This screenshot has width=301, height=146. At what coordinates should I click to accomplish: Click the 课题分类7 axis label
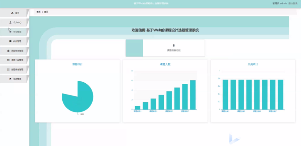pos(273,111)
